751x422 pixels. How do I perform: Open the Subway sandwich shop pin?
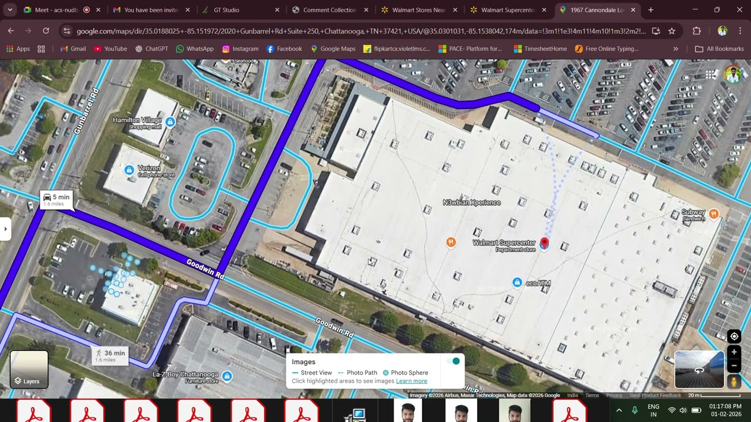click(x=713, y=214)
